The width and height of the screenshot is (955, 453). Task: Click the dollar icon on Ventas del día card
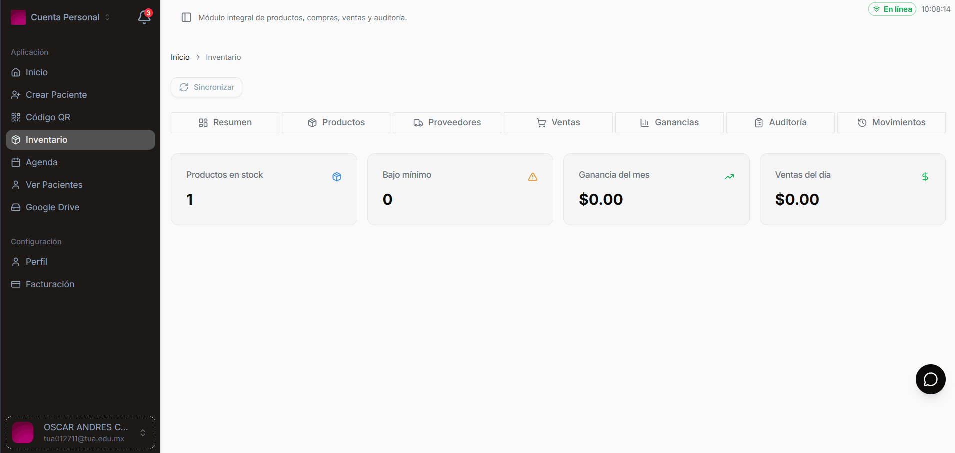pyautogui.click(x=925, y=177)
